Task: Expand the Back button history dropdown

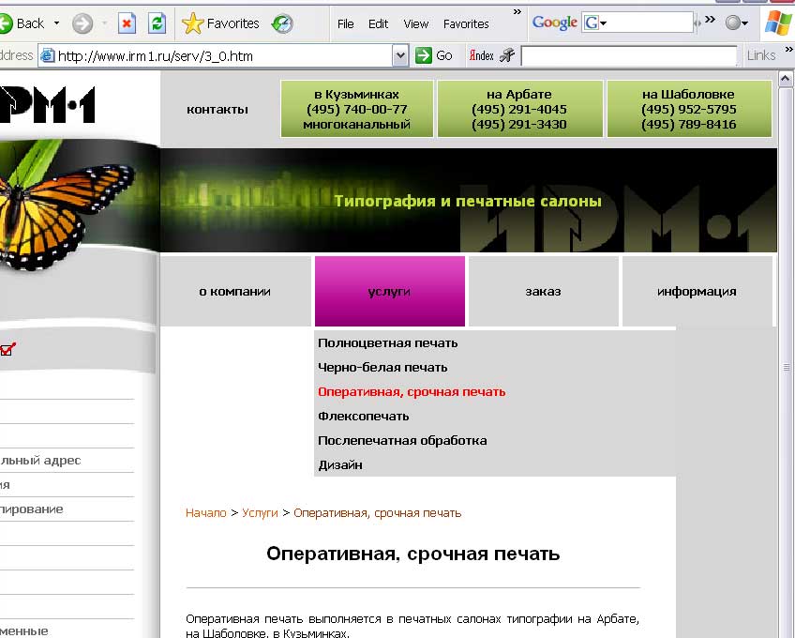Action: coord(56,23)
